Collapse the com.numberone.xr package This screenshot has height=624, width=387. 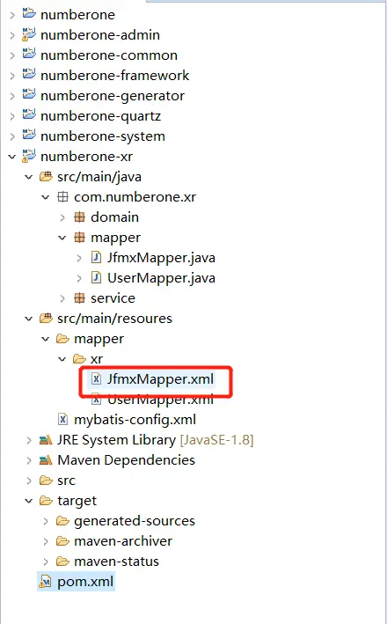click(x=46, y=196)
